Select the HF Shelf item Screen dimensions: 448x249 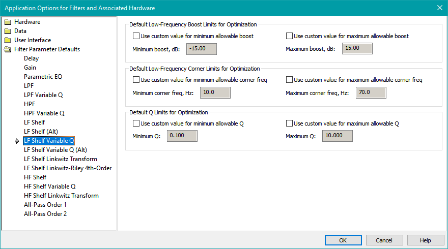pyautogui.click(x=35, y=177)
